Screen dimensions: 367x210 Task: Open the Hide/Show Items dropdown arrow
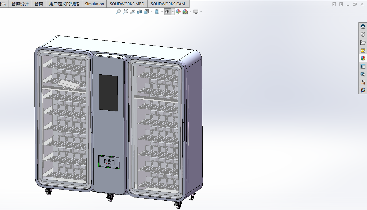(x=173, y=12)
